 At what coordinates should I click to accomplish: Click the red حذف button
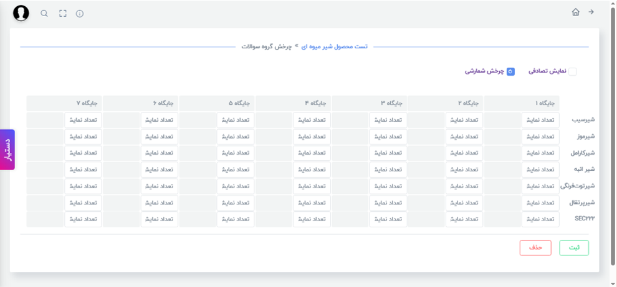coord(535,248)
